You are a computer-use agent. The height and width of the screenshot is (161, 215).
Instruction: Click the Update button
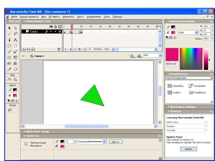[188, 149]
